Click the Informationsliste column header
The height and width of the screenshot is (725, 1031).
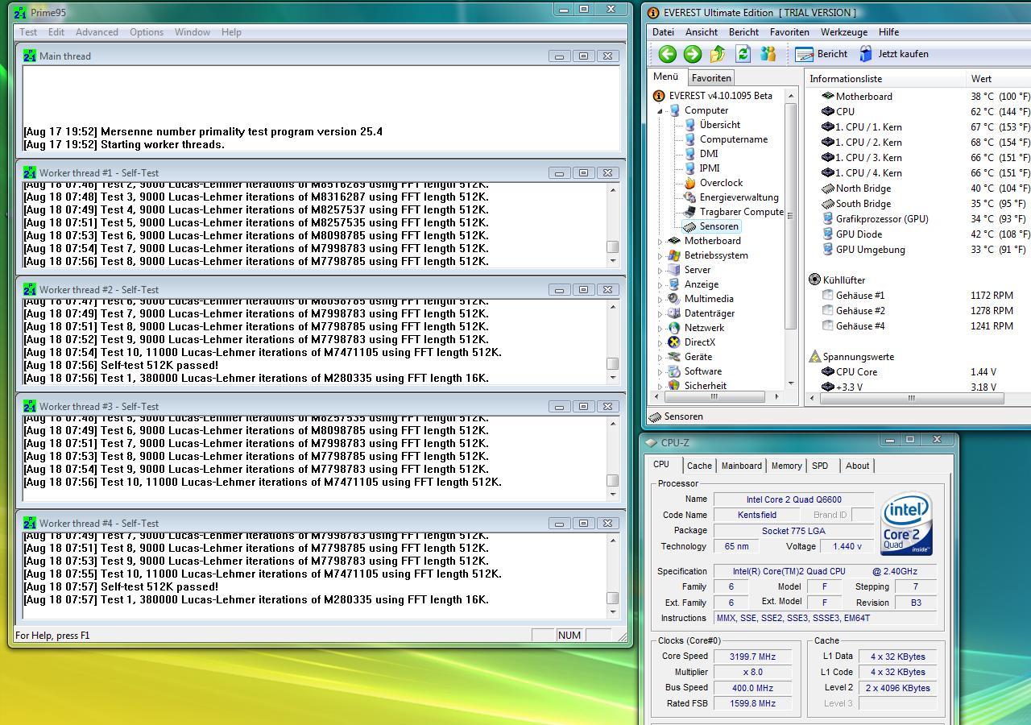[x=885, y=79]
